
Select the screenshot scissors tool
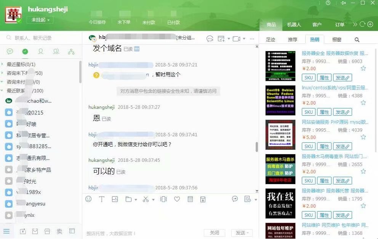pyautogui.click(x=146, y=199)
